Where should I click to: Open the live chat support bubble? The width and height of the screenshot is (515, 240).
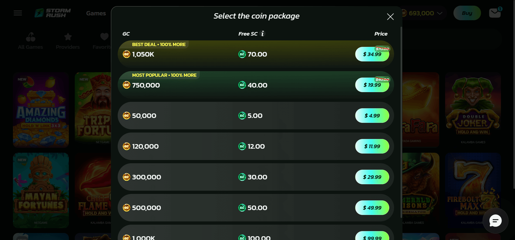[495, 221]
